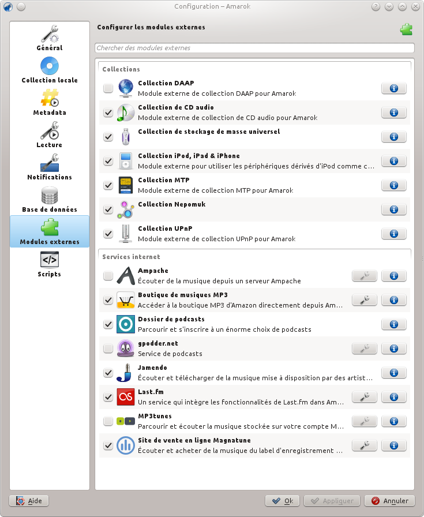Open info for iPod, iPad & iPhone collection

[x=393, y=161]
